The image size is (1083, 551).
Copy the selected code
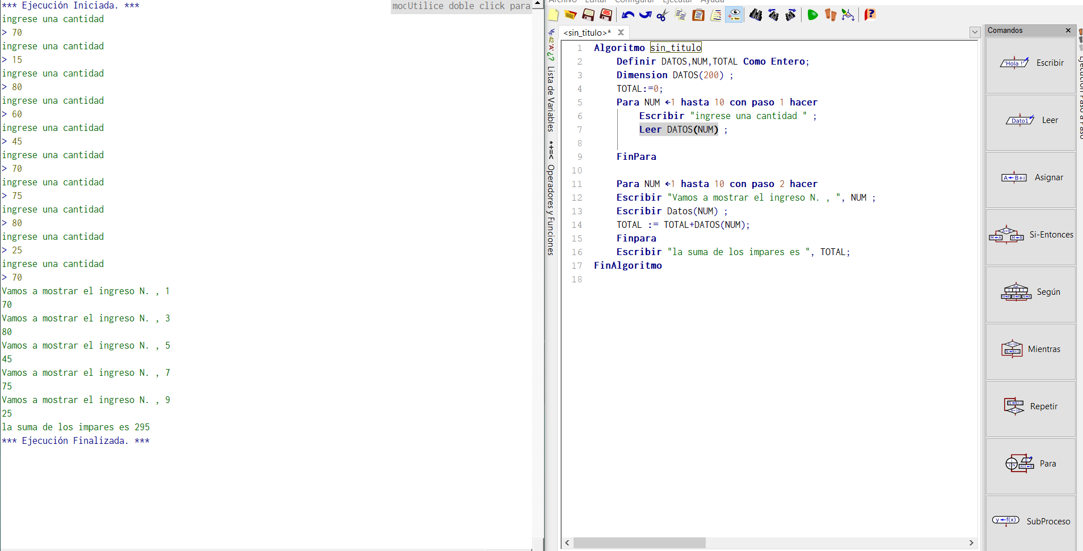click(680, 15)
